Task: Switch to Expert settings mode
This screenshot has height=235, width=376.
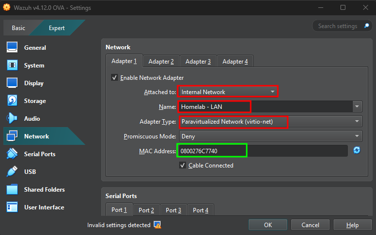Action: (57, 28)
